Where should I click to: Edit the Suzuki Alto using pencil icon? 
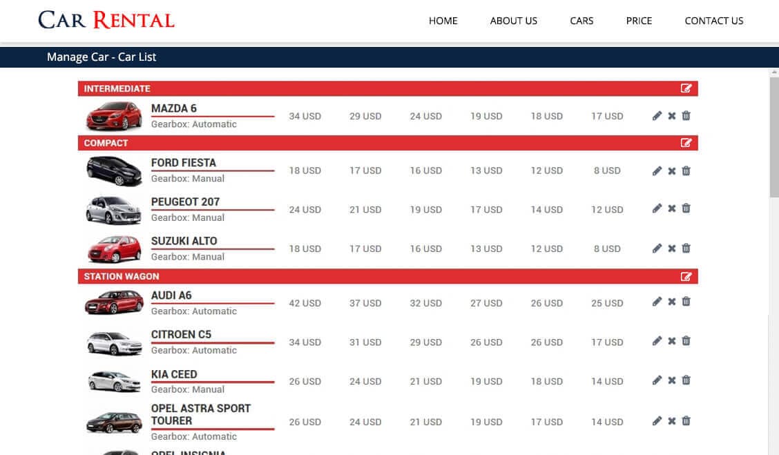point(657,249)
